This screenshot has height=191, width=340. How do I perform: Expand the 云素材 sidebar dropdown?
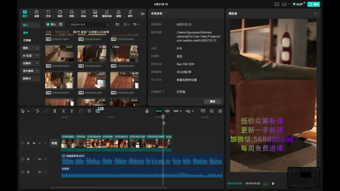(x=31, y=63)
